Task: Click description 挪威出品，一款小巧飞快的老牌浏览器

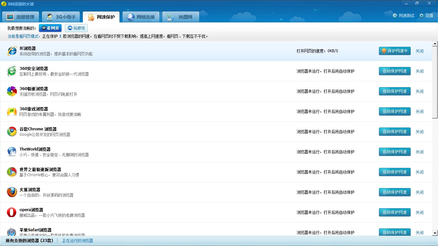Action: [52, 215]
